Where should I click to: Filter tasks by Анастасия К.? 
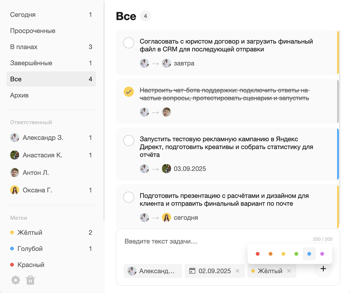click(x=42, y=155)
